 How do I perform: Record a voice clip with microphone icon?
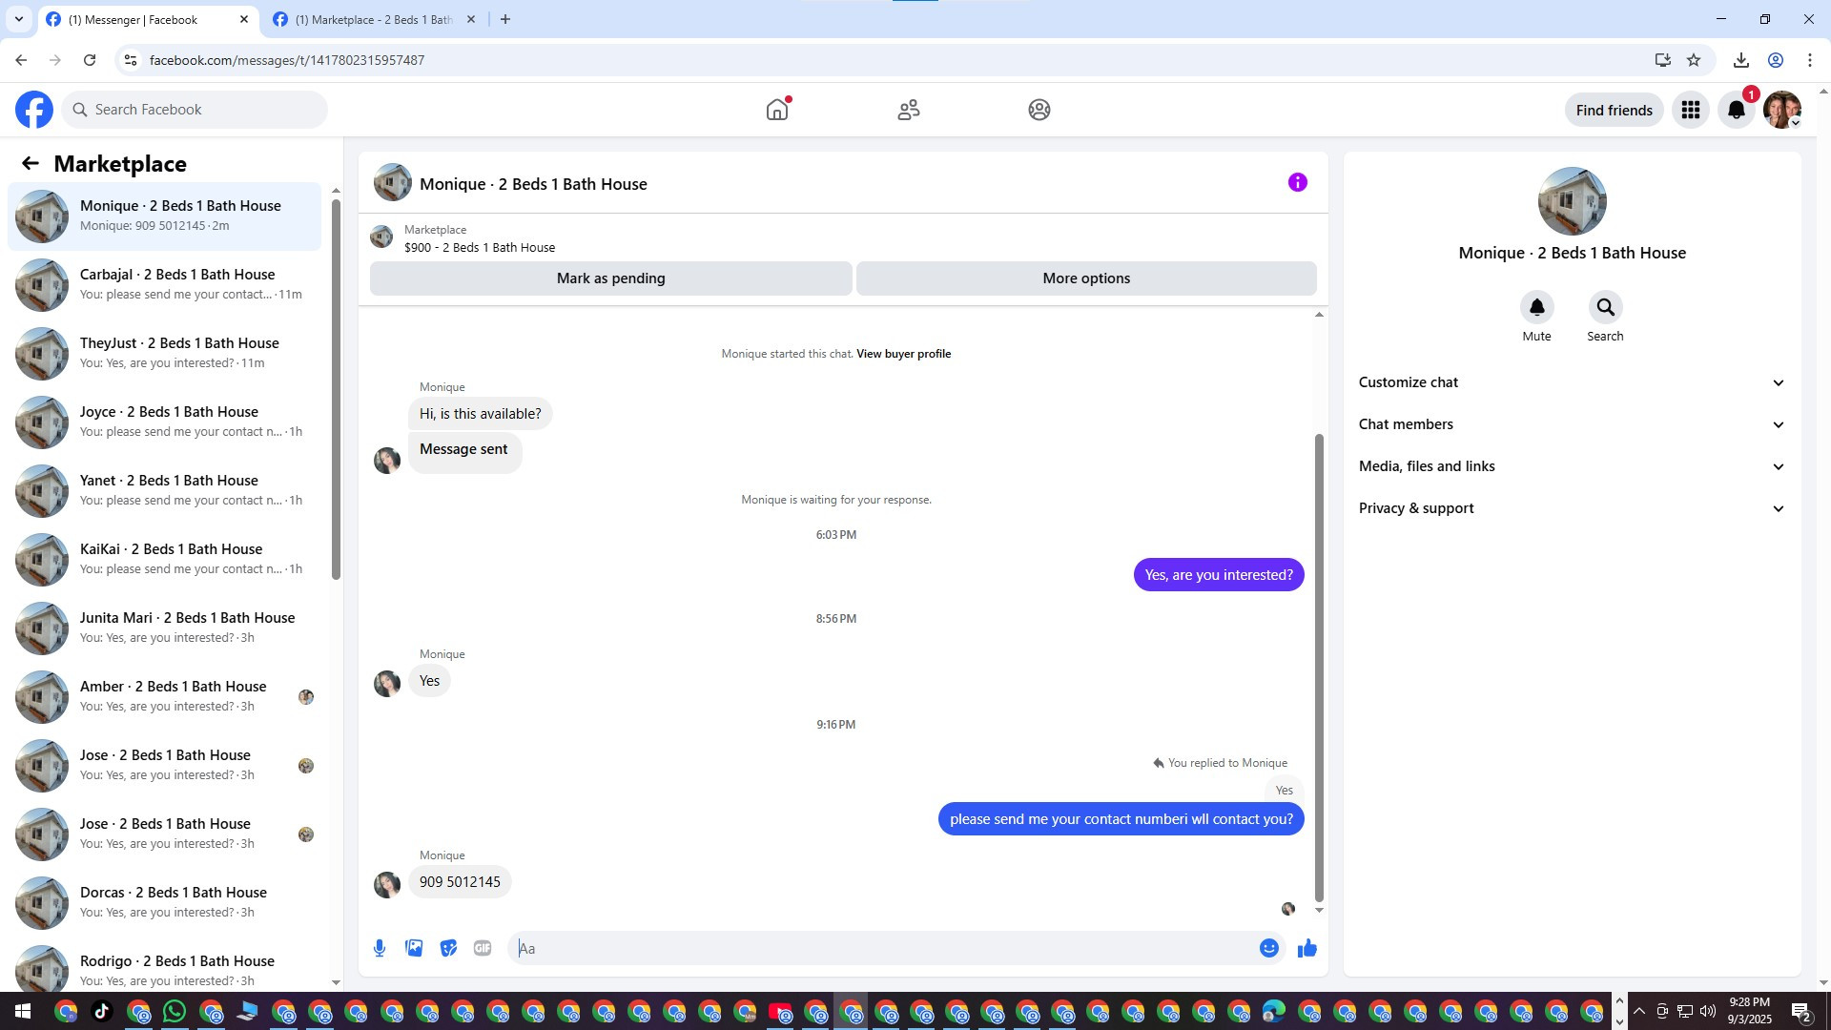(x=380, y=948)
